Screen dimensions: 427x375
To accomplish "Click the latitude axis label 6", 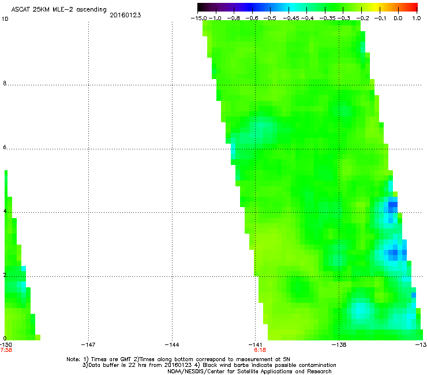I will (5, 147).
